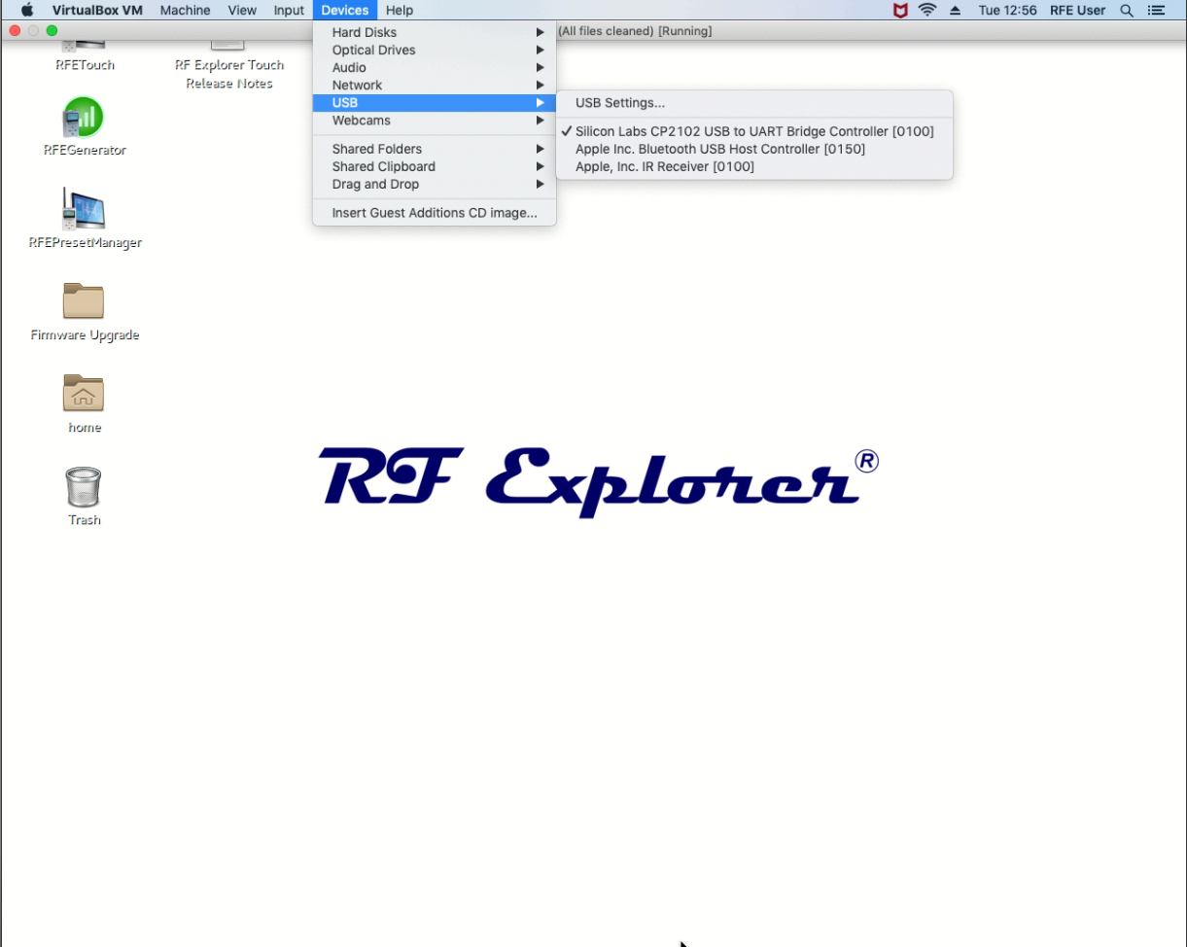Select Insert Guest Additions CD image
This screenshot has height=947, width=1187.
pos(434,213)
